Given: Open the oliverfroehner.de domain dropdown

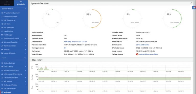Looking at the screenshot, I should click(14, 9).
